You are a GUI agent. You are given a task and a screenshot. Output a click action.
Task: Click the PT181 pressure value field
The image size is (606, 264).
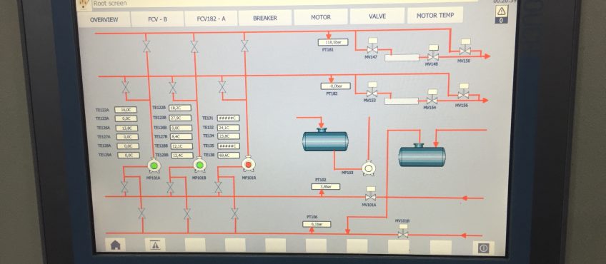click(x=333, y=42)
